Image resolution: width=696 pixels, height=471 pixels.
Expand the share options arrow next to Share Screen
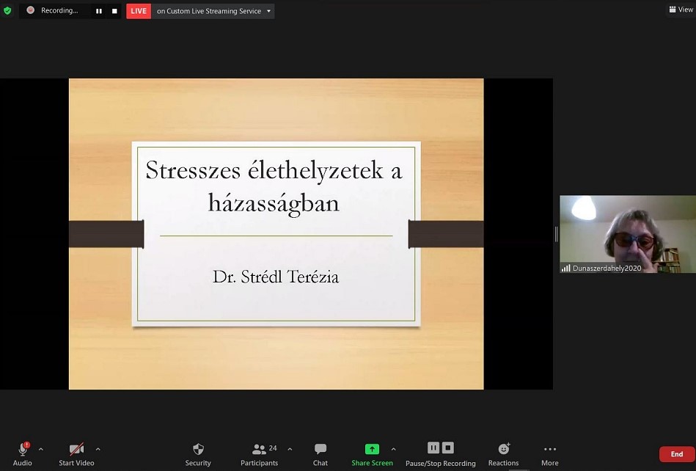tap(394, 449)
